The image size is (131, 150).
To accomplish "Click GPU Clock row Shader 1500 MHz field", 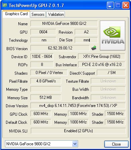I will point(115,114).
